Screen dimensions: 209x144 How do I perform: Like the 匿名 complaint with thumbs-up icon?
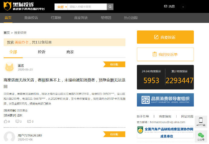click(5, 121)
